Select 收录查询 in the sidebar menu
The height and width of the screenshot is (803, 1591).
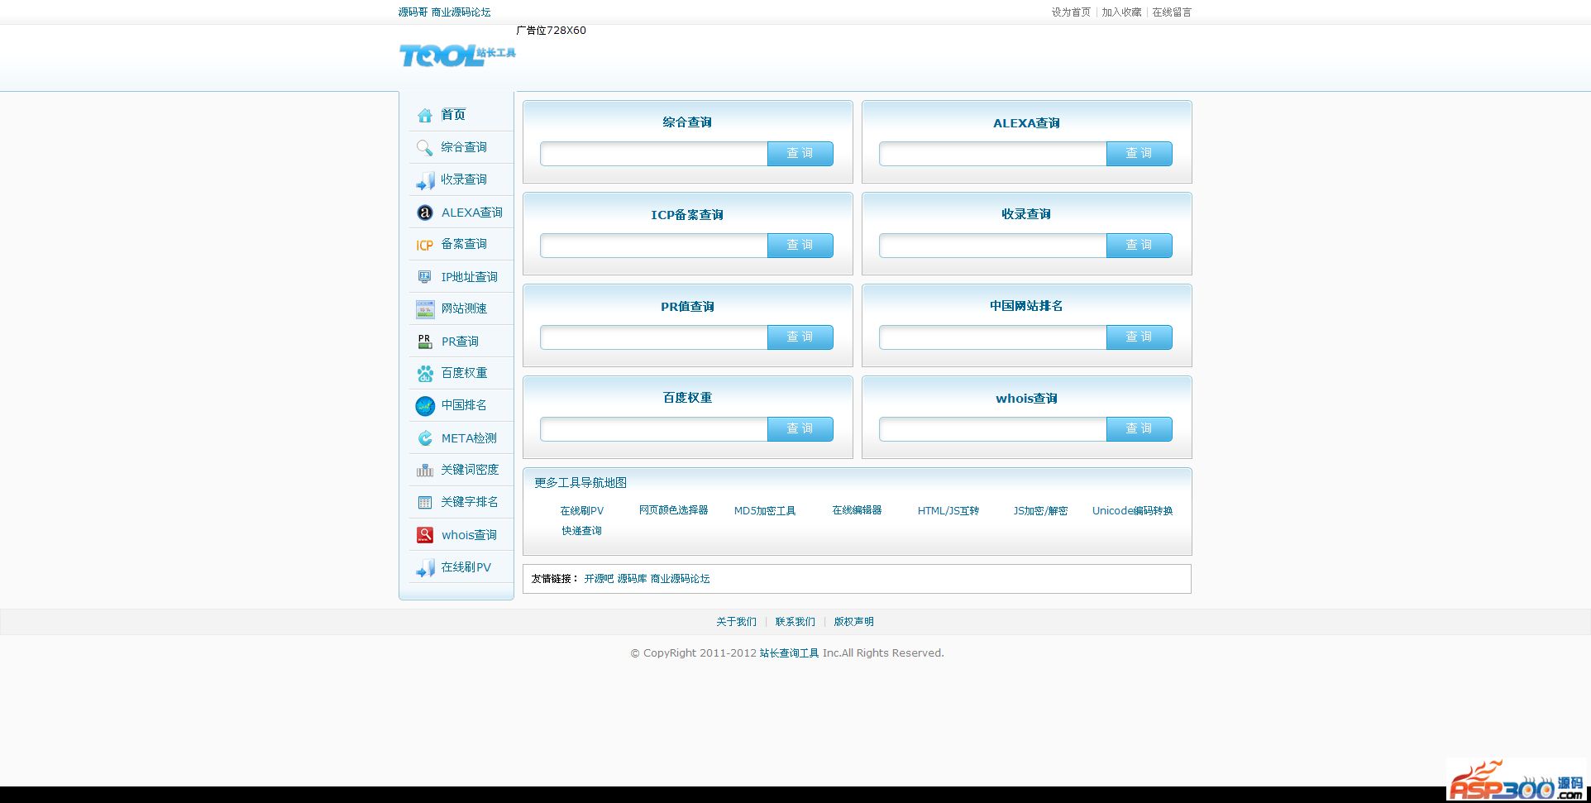tap(464, 179)
